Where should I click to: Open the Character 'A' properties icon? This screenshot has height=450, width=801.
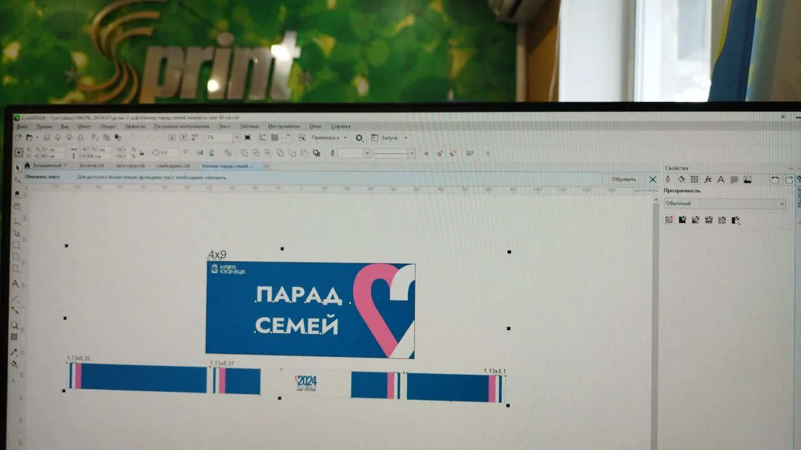pyautogui.click(x=721, y=179)
